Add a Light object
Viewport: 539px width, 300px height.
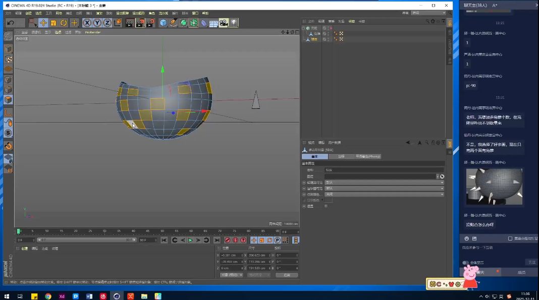[x=234, y=23]
